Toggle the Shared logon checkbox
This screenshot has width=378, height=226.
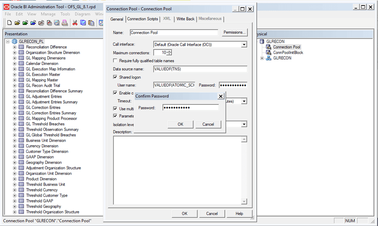tap(115, 77)
